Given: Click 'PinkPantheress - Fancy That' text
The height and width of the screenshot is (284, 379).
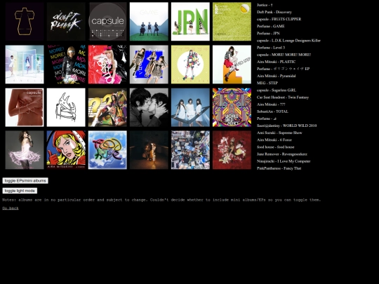Looking at the screenshot, I should [x=279, y=168].
